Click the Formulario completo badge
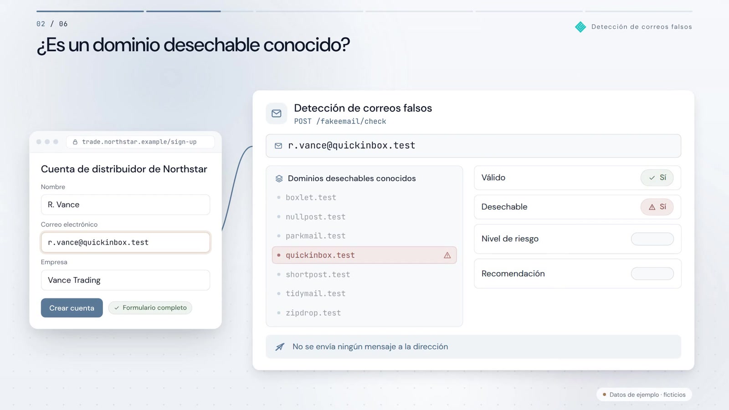 [150, 308]
